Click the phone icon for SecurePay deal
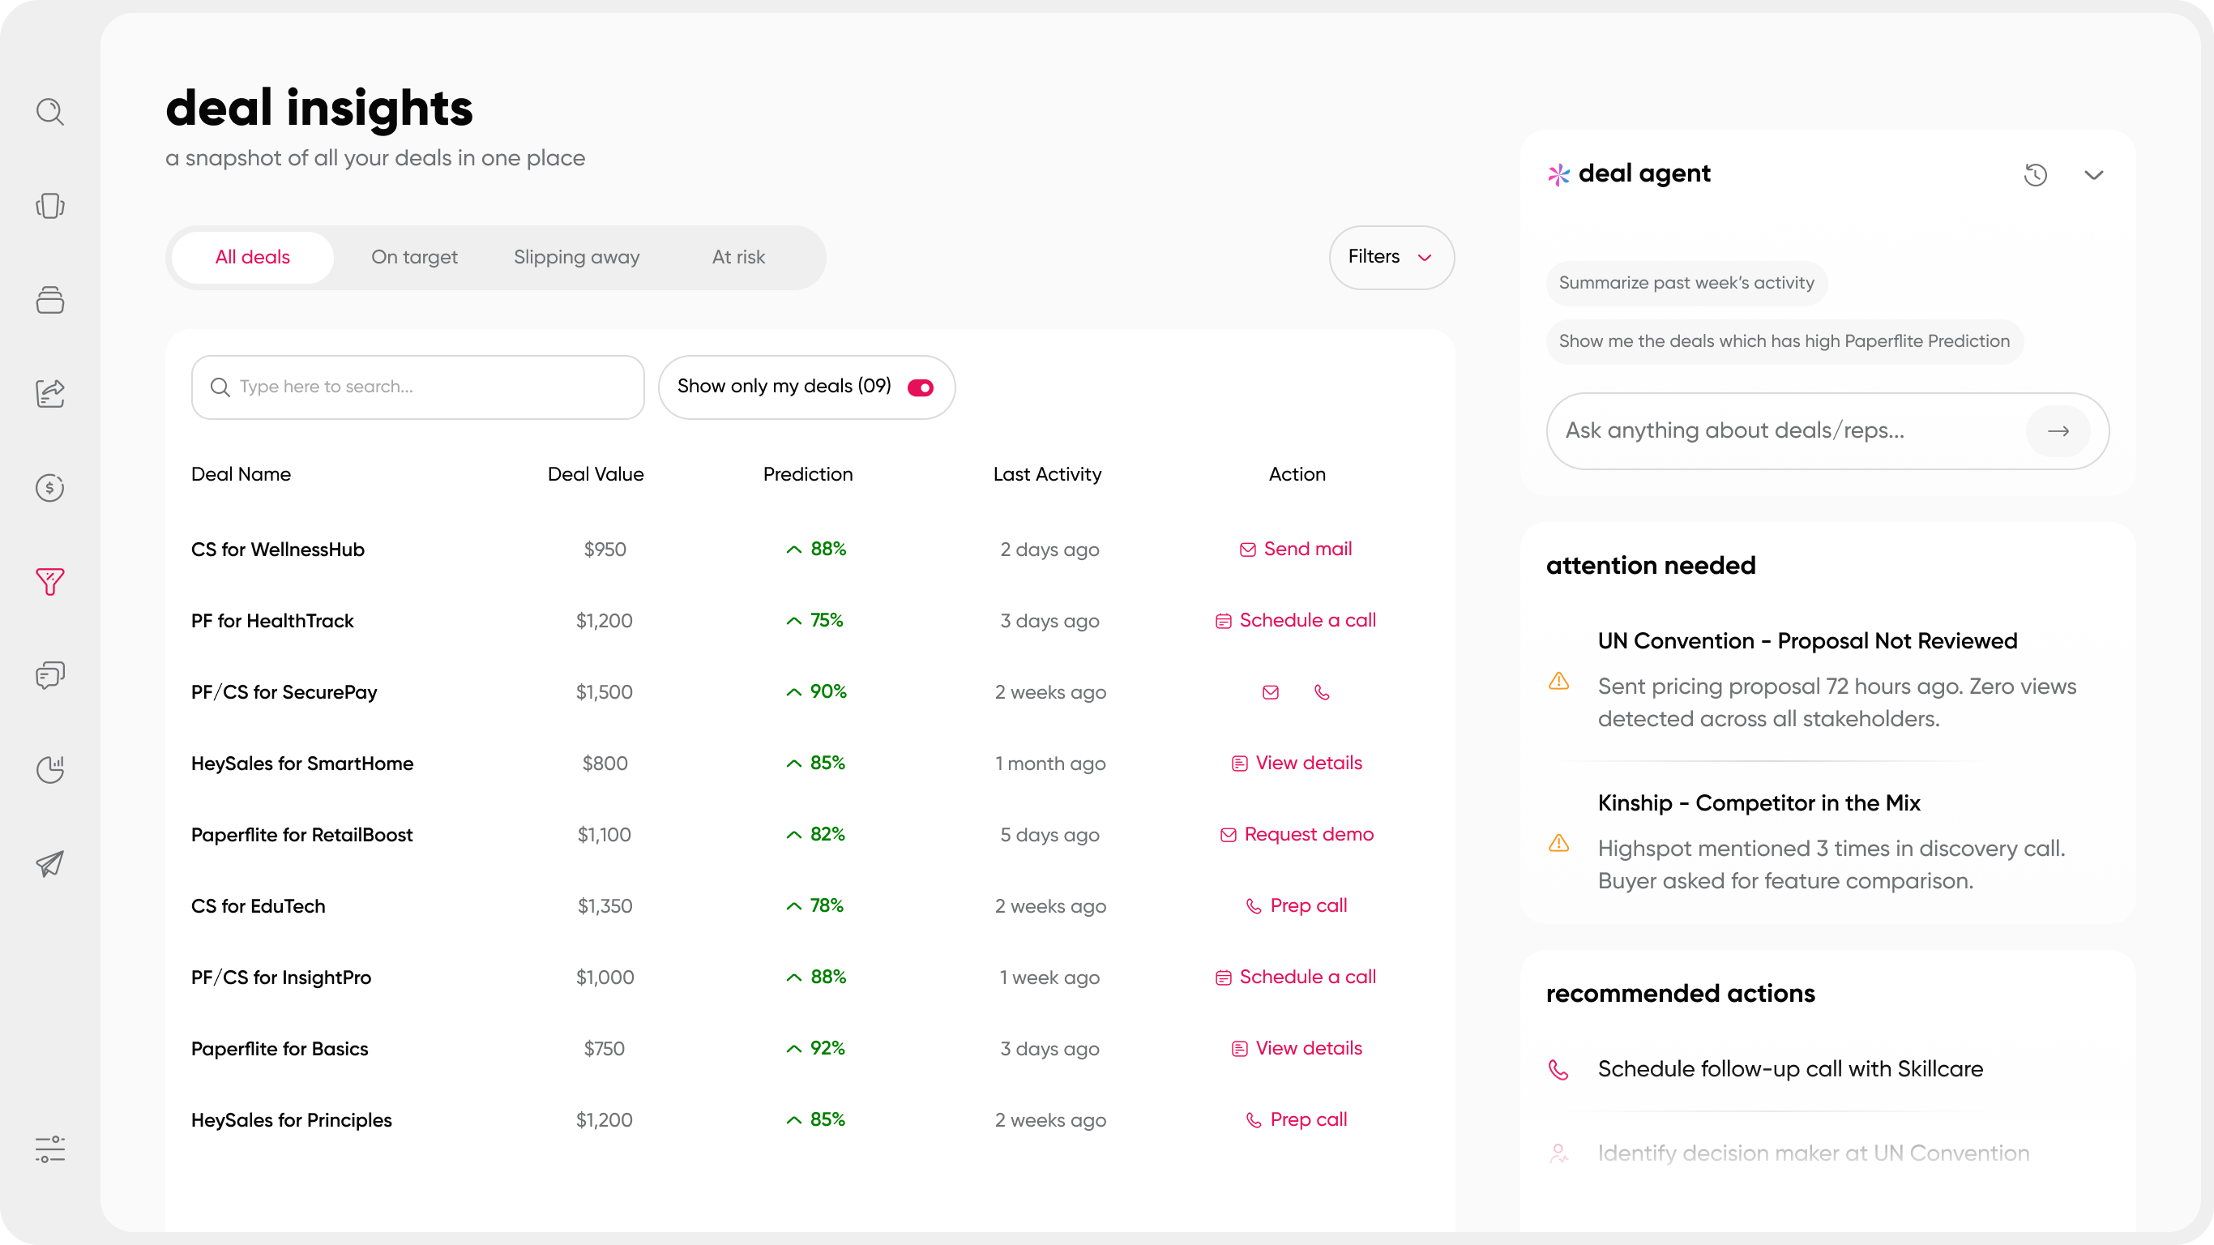This screenshot has height=1245, width=2214. 1322,692
